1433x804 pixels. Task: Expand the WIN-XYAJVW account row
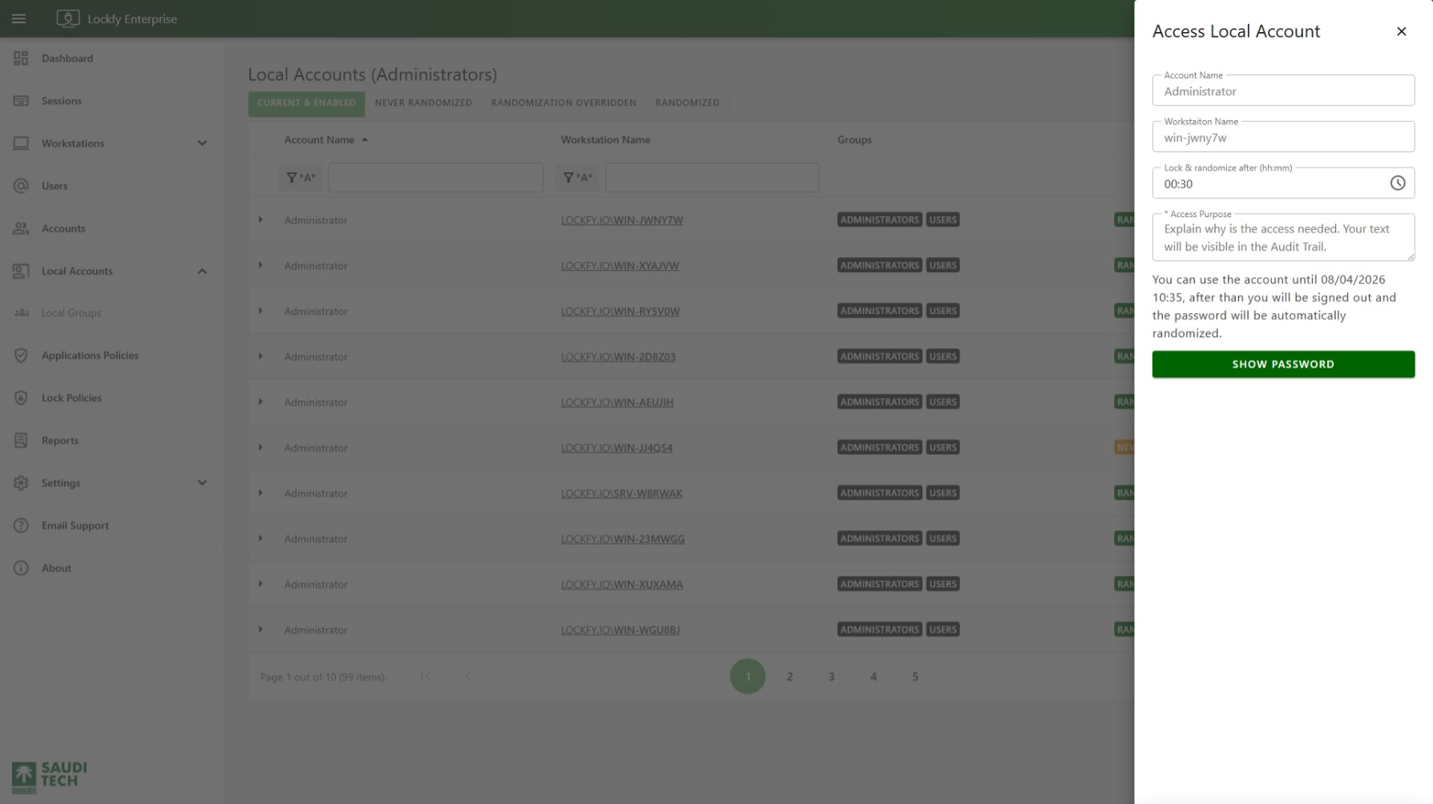point(260,265)
